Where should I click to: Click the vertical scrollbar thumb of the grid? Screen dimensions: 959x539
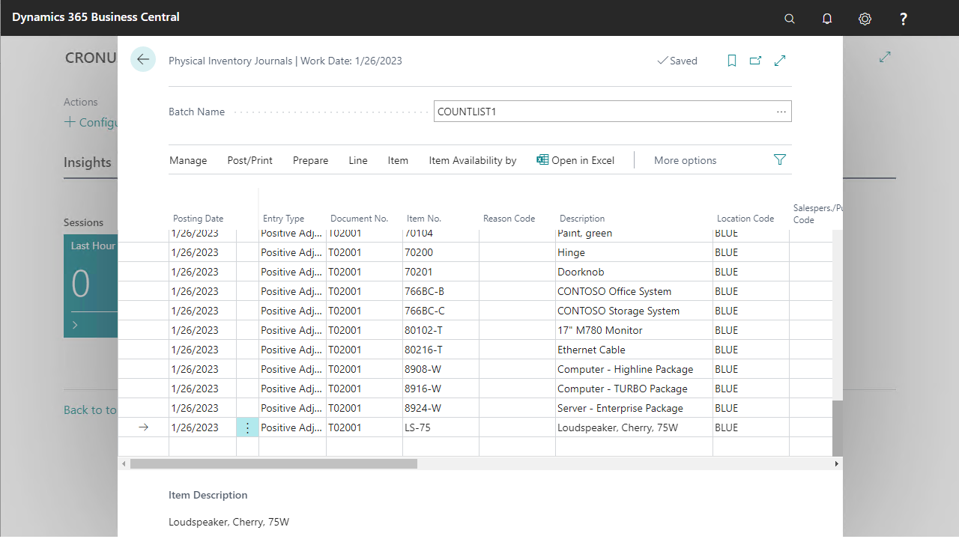click(x=837, y=427)
